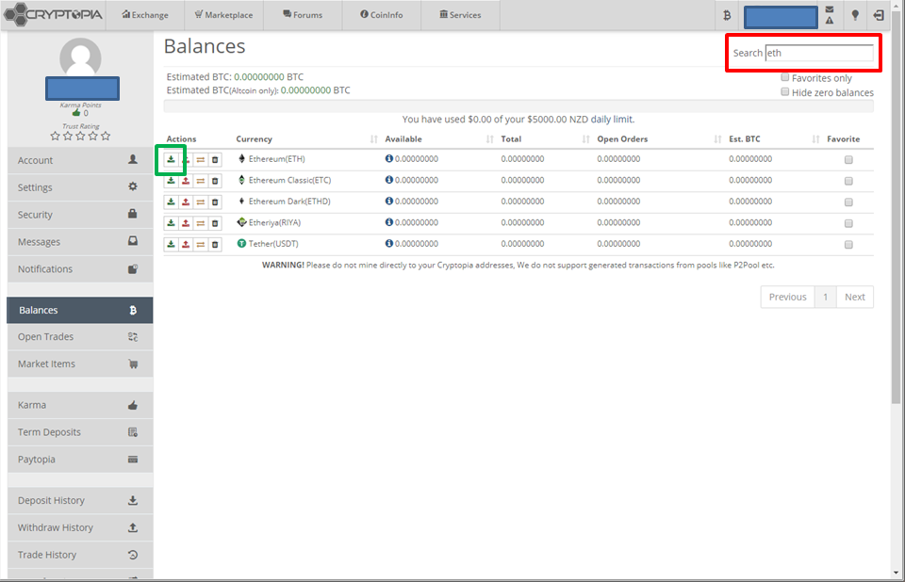
Task: Click the Cryptopia logo
Action: click(x=54, y=14)
